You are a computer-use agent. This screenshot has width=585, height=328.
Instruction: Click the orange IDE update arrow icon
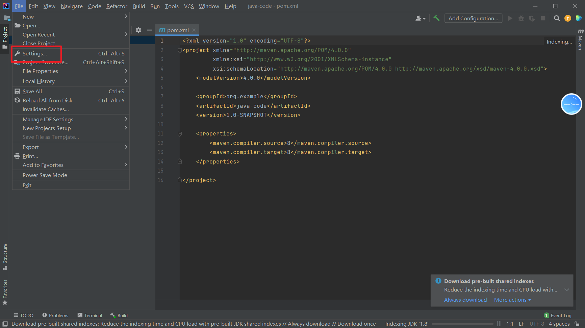568,18
